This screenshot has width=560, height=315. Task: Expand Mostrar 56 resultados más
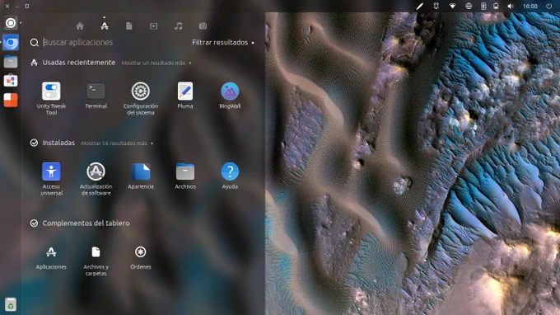(117, 143)
